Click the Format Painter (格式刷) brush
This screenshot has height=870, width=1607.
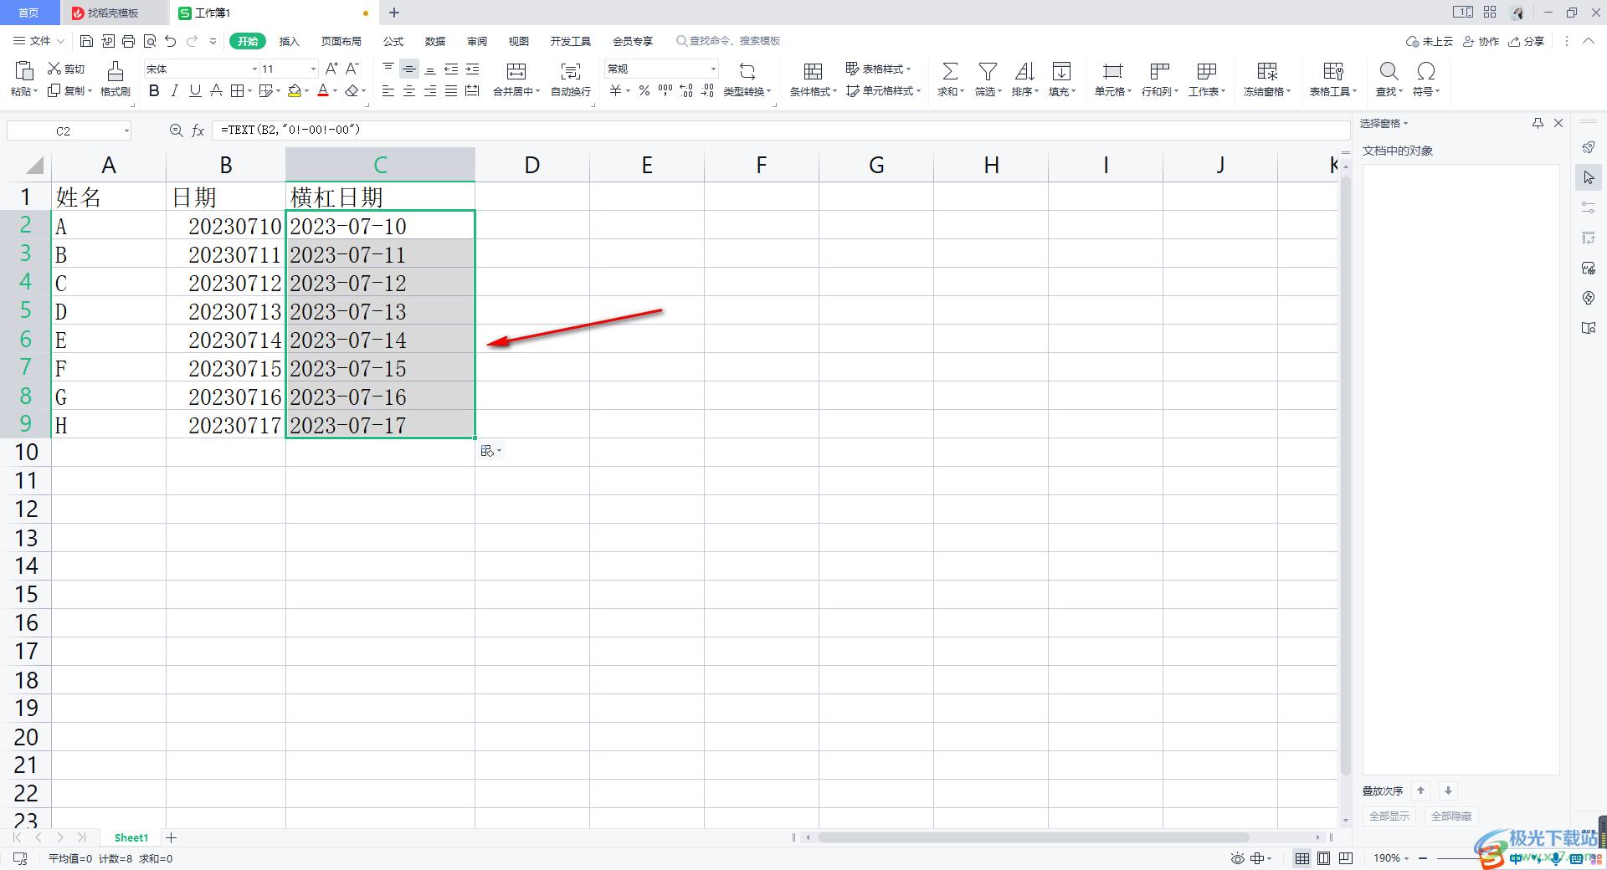[x=116, y=79]
